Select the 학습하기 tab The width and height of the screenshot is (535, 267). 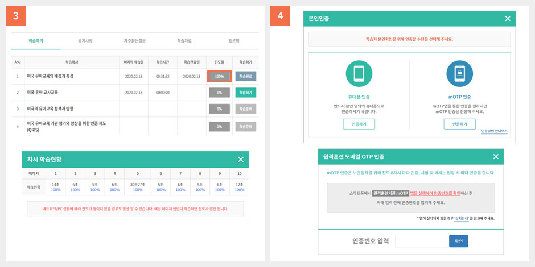[35, 41]
